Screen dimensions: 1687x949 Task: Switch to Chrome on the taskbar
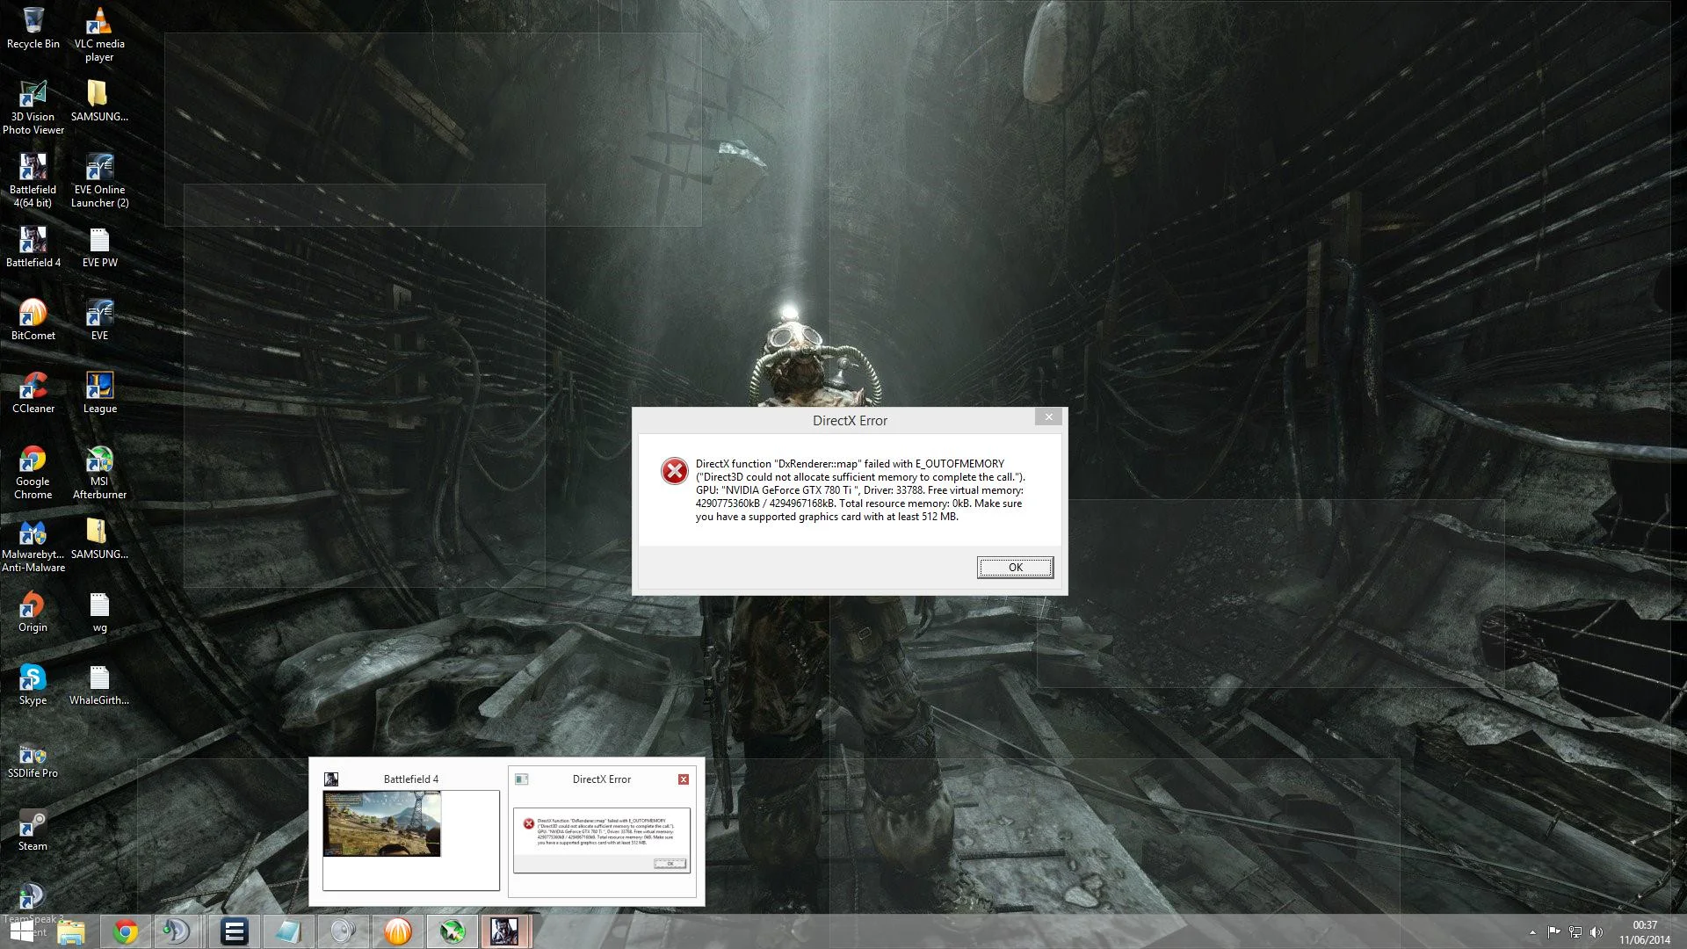pos(126,931)
